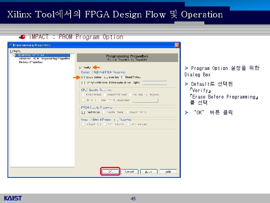
Task: Collapse the Programming Properties tree node
Action: 12,55
